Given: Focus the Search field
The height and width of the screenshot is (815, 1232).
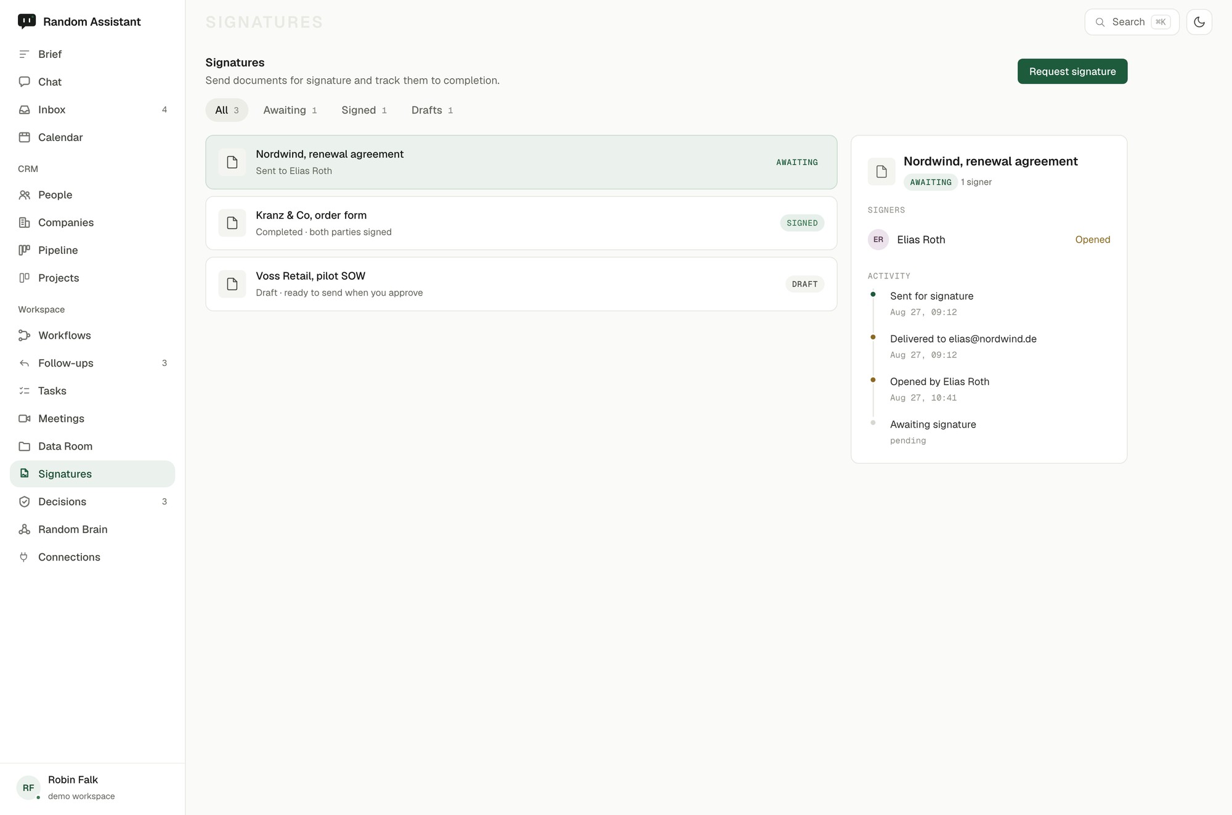Looking at the screenshot, I should tap(1132, 22).
